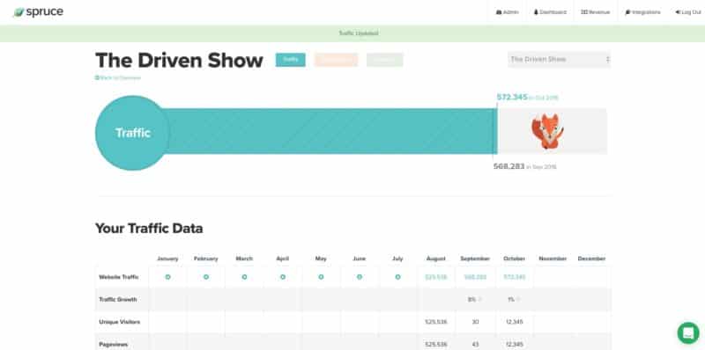Open the chat widget bubble
Image resolution: width=705 pixels, height=350 pixels.
pos(688,333)
